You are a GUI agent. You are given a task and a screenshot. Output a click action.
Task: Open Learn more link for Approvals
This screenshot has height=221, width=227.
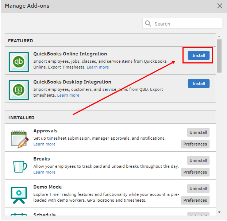[x=45, y=144]
